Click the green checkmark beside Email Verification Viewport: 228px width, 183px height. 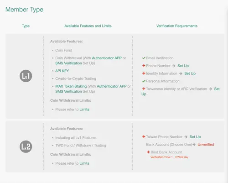tap(144, 58)
